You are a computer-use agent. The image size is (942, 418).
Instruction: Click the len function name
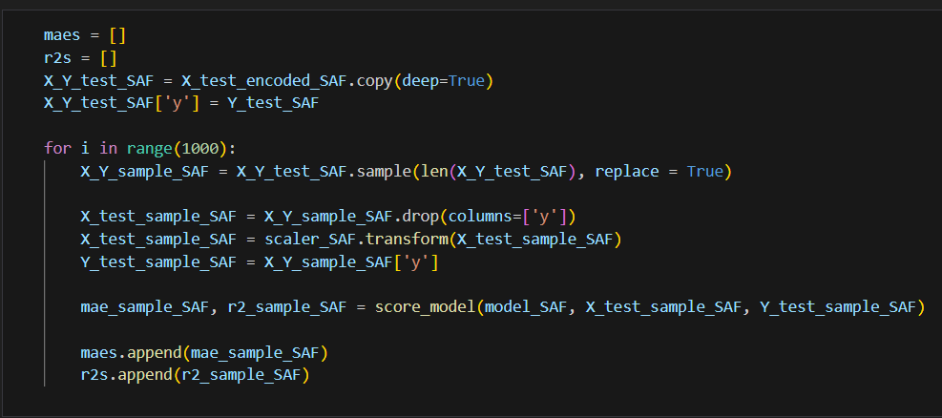point(433,172)
